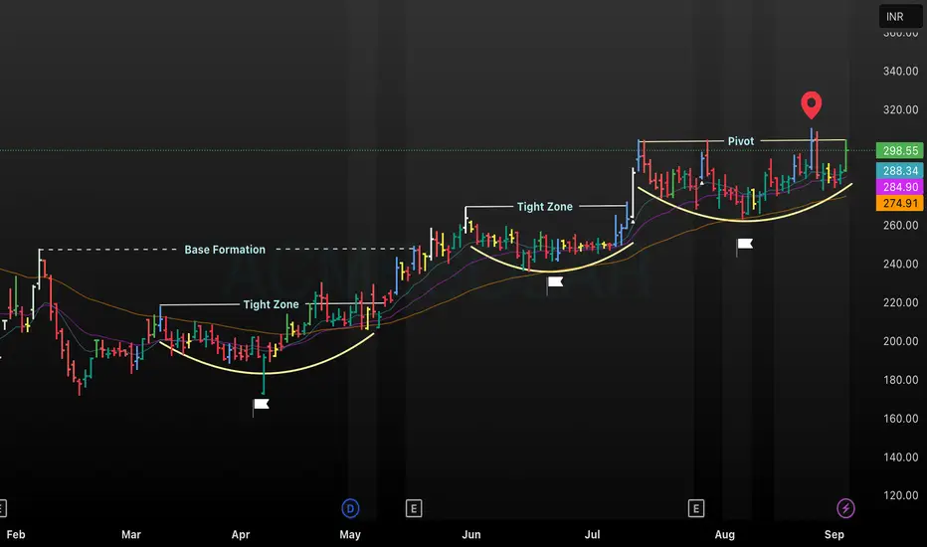Select the yellow cup curve under April
Image resolution: width=927 pixels, height=547 pixels.
click(x=266, y=373)
